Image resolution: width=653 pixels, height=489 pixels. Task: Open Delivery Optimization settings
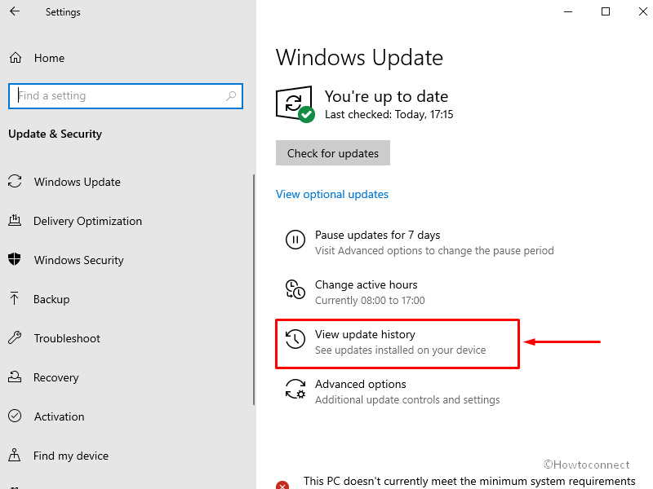point(87,221)
